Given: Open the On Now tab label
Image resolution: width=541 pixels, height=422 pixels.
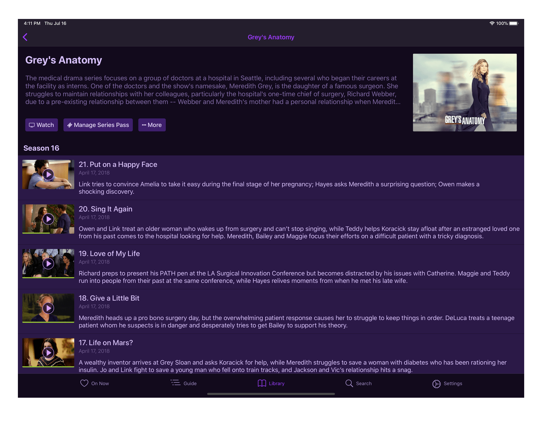Looking at the screenshot, I should 100,383.
